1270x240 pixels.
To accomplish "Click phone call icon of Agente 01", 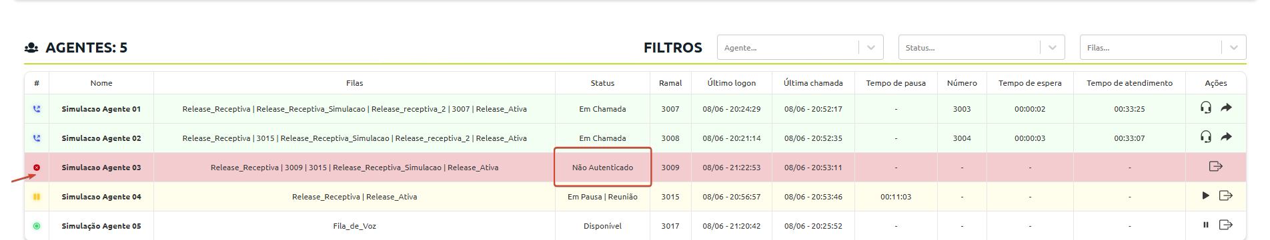I will coord(37,109).
